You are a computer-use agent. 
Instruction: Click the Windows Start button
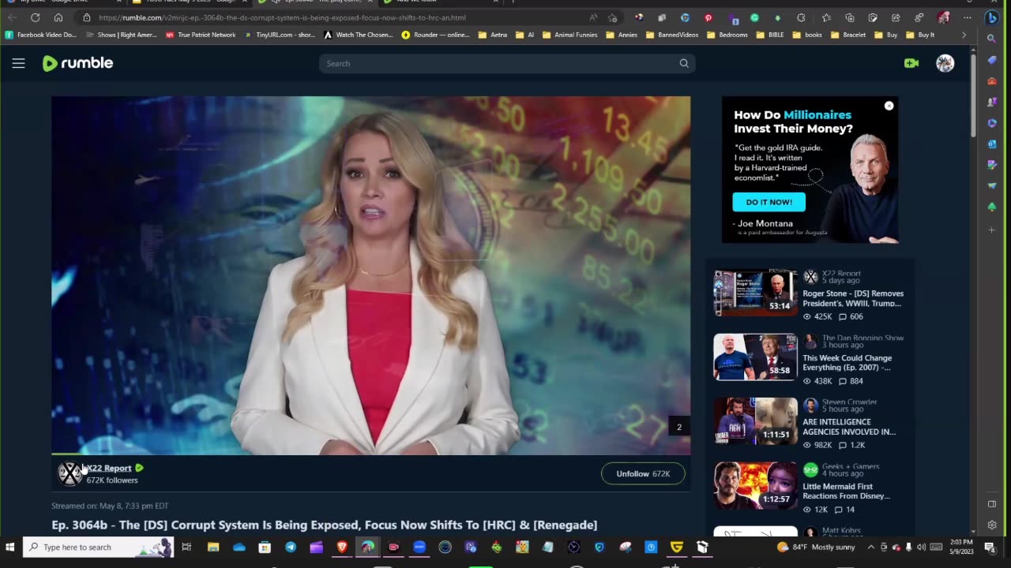tap(10, 547)
